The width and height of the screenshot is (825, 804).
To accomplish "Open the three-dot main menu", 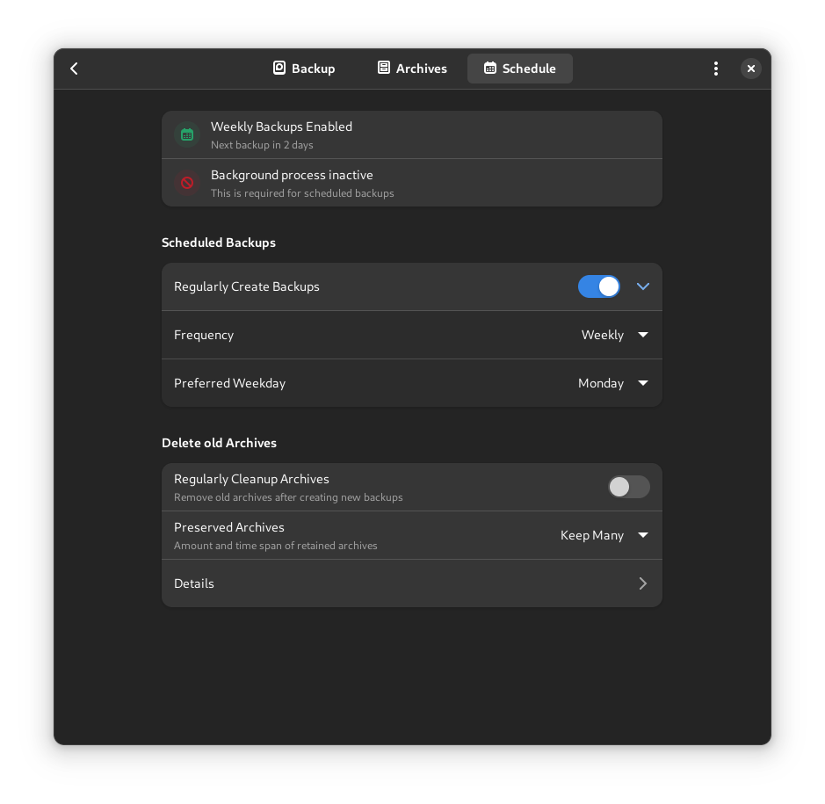I will tap(716, 69).
